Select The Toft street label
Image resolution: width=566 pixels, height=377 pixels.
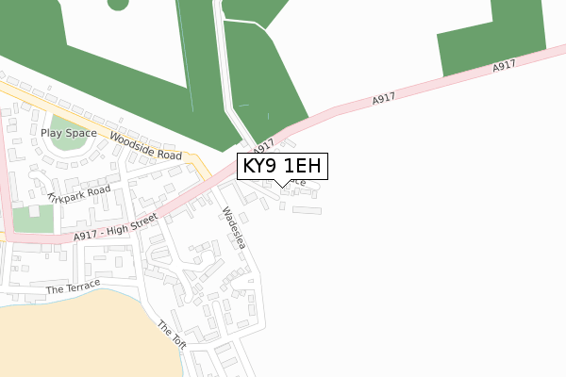pyautogui.click(x=172, y=335)
